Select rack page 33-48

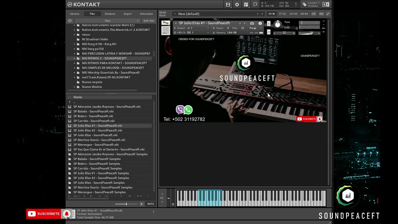[x=293, y=14]
